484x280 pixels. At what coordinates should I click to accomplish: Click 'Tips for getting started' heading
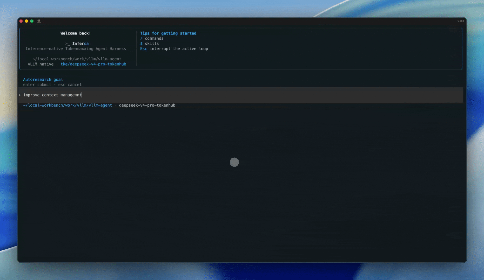coord(168,33)
